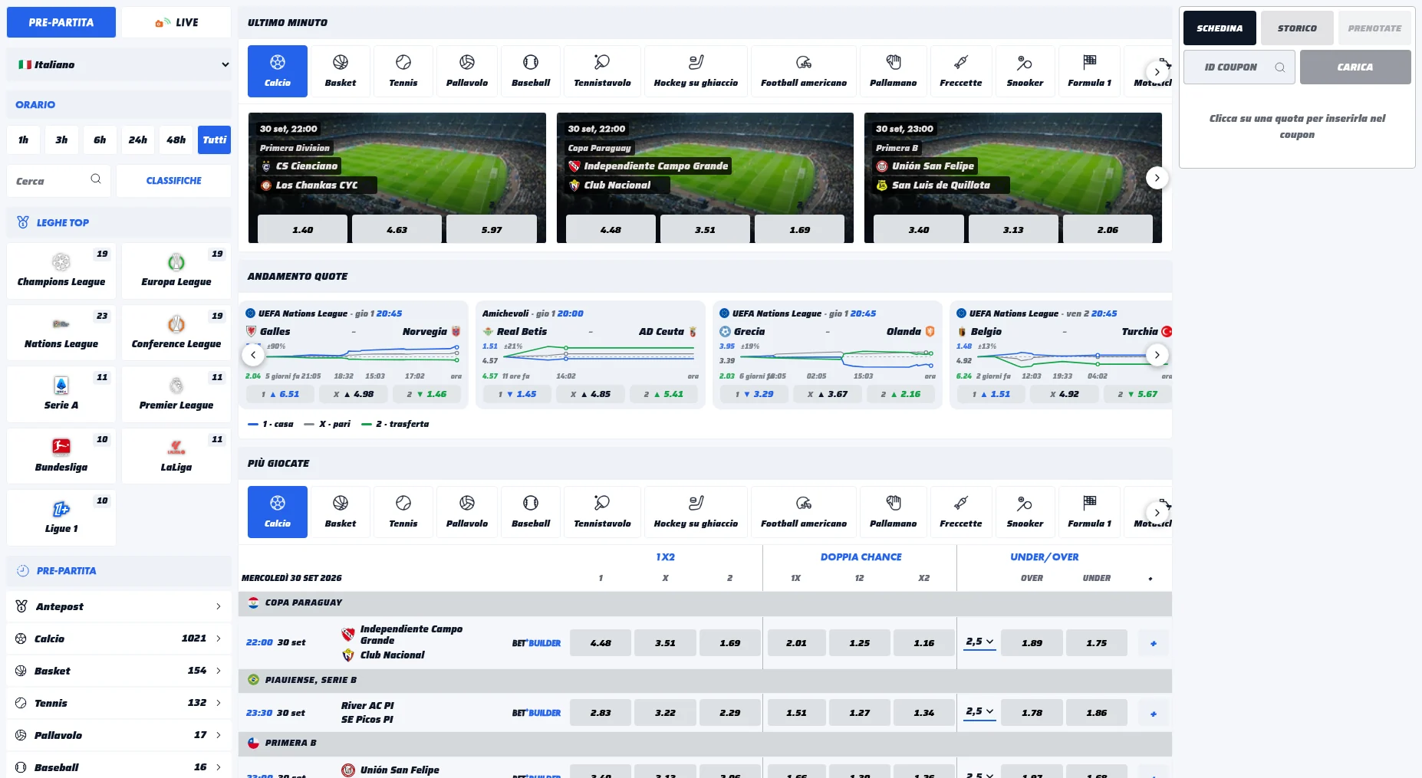1422x778 pixels.
Task: Open Pallavolo icon in Più Giocate bar
Action: click(467, 511)
